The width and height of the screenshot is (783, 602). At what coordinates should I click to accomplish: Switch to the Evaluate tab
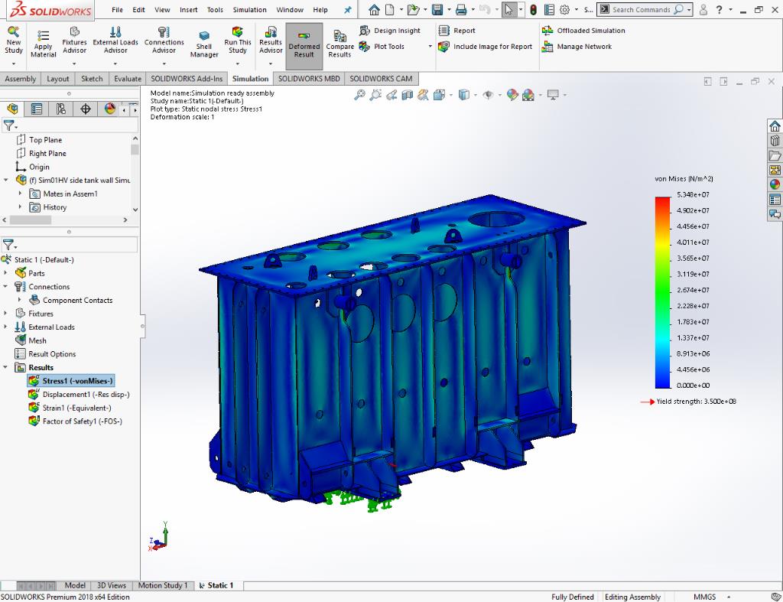[x=128, y=79]
